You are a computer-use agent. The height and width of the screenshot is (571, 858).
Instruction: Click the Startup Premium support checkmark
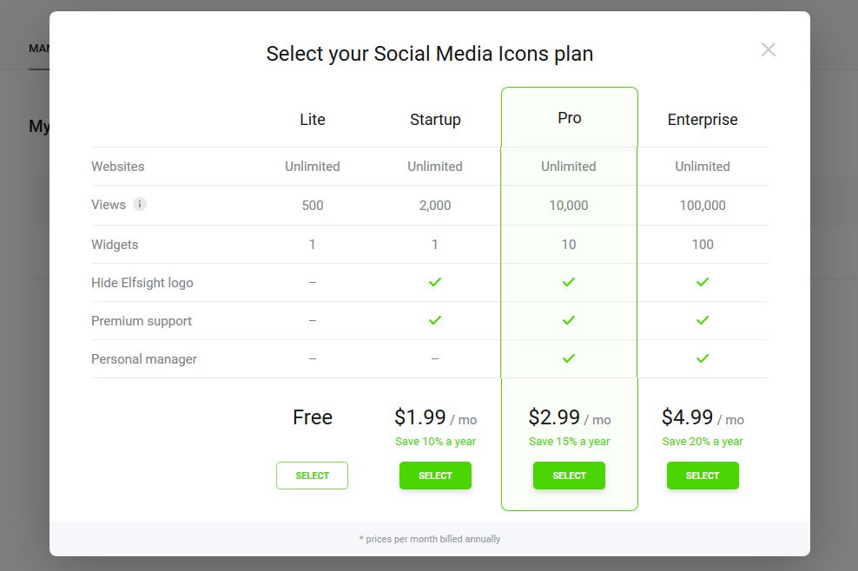tap(435, 319)
